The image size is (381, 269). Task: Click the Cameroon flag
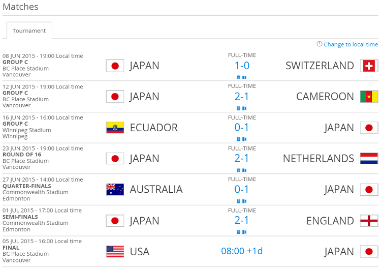point(369,97)
